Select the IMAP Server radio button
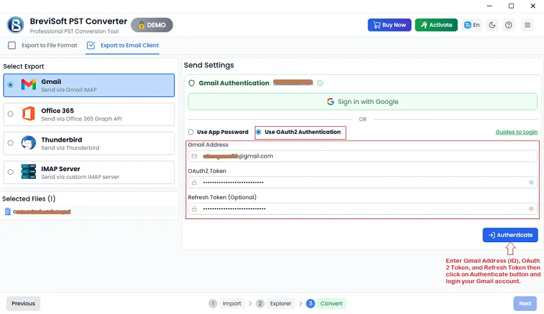544x314 pixels. point(11,172)
